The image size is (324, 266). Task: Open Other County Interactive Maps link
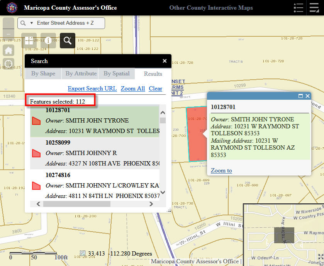pyautogui.click(x=211, y=8)
